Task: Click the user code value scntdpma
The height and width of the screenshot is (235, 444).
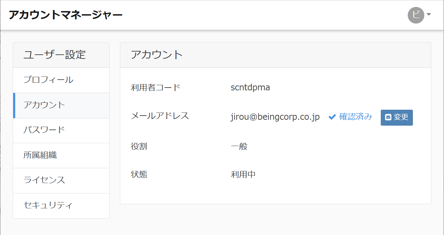Action: 250,88
